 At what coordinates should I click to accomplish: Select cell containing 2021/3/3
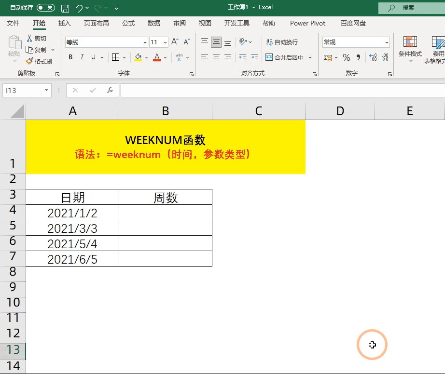tap(72, 228)
